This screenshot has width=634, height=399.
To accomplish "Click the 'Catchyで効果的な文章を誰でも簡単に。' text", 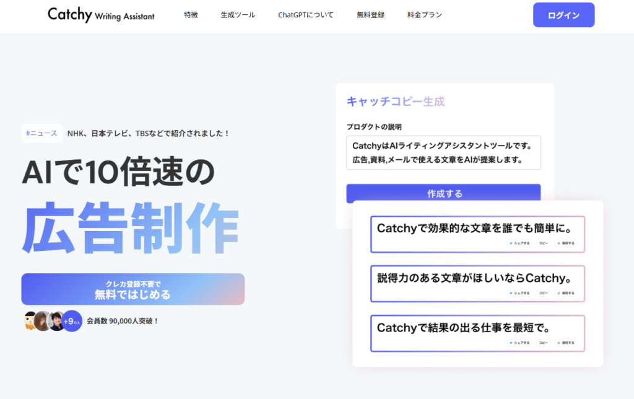I will pos(475,228).
